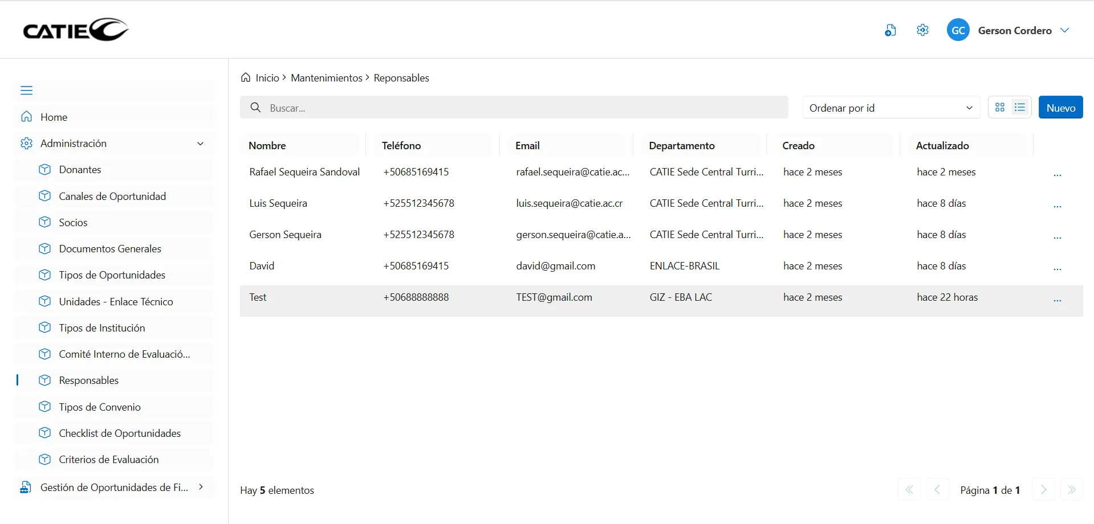Switch to list view

pos(1020,107)
